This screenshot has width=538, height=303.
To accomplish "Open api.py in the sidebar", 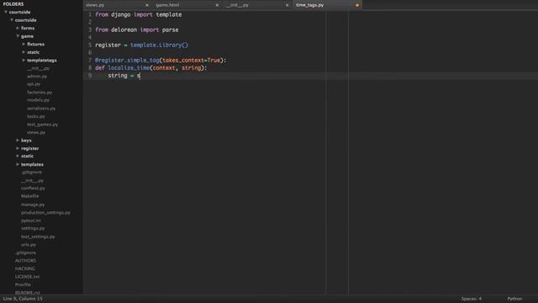I will coord(34,84).
